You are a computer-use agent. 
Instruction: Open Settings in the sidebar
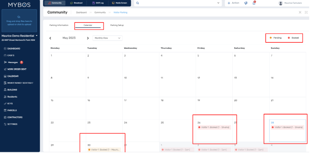pyautogui.click(x=12, y=124)
